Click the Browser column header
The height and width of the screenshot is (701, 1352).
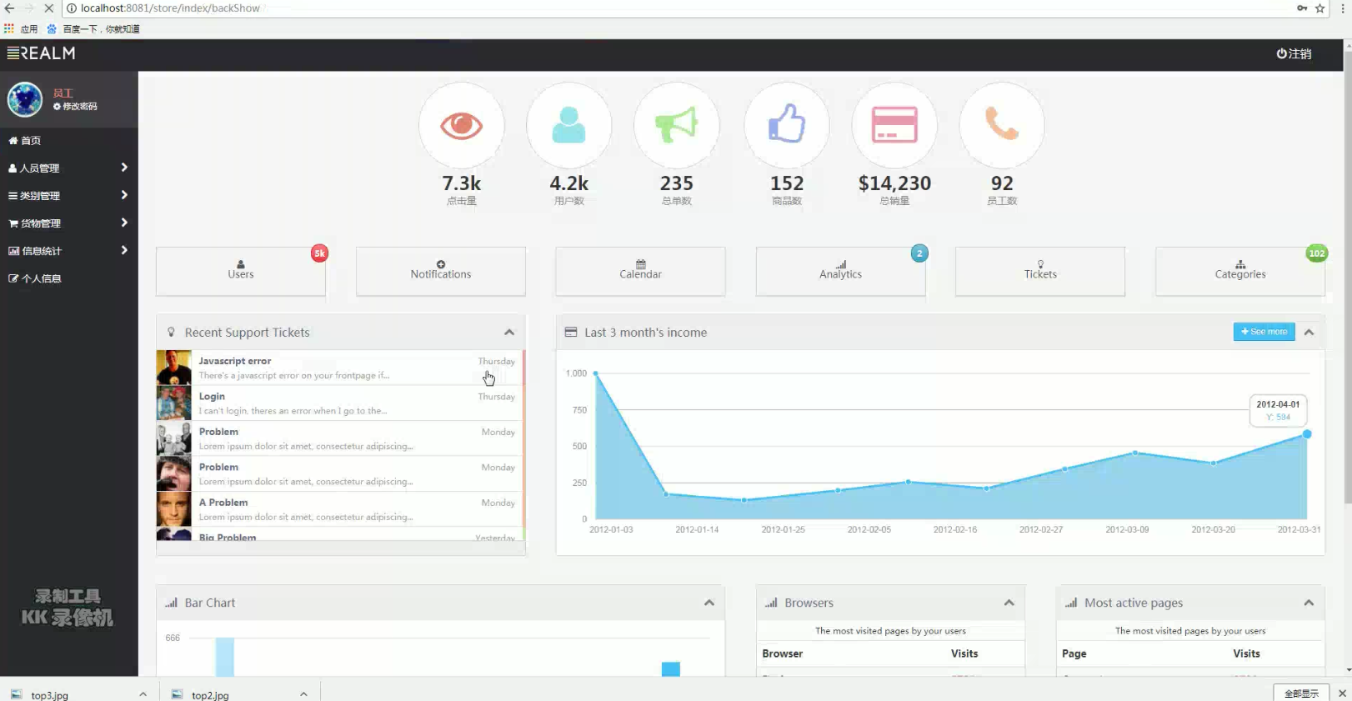pos(783,653)
